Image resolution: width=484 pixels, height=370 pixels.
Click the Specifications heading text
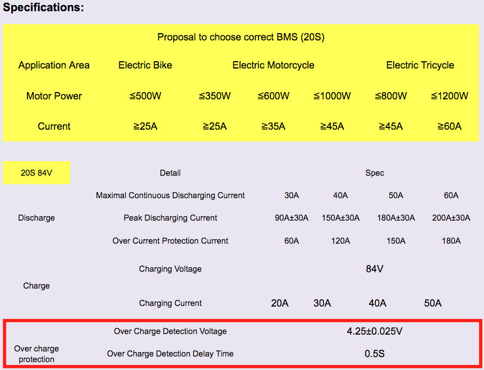click(x=44, y=8)
